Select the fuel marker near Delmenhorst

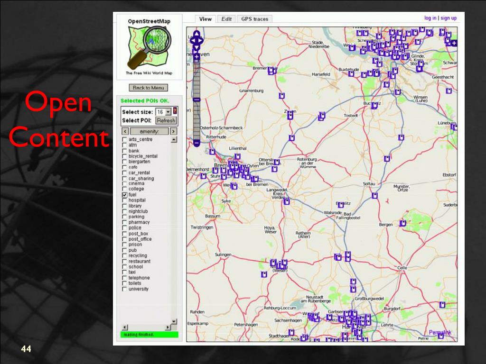point(203,176)
